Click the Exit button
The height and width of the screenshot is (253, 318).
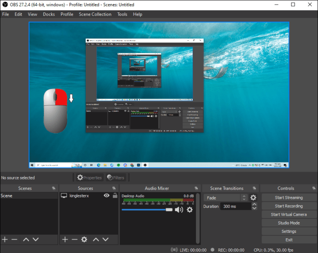[289, 240]
